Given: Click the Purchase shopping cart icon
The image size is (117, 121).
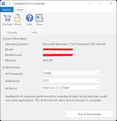Looking at the screenshot, I should click(x=7, y=18).
